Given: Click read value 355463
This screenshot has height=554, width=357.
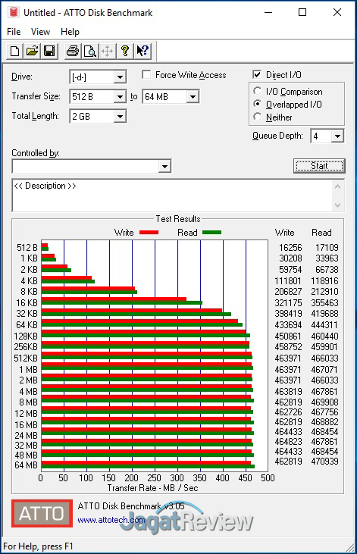Looking at the screenshot, I should pyautogui.click(x=324, y=303).
